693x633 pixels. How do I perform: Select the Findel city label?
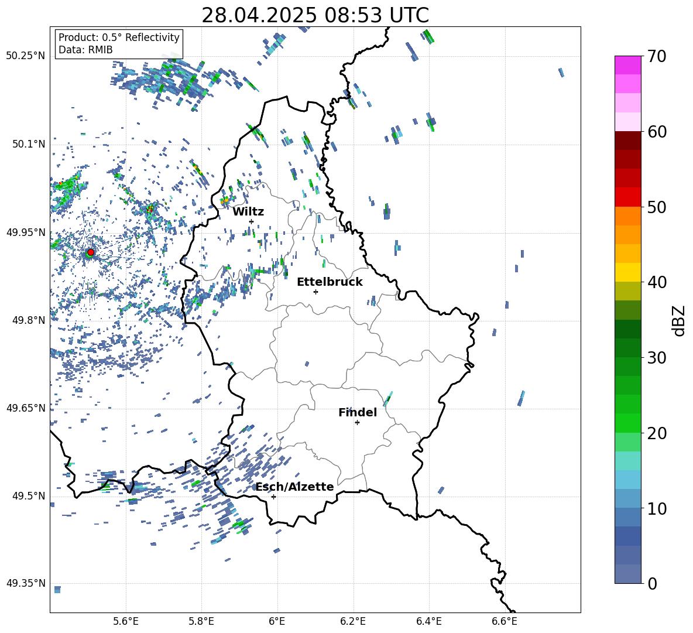pos(358,413)
